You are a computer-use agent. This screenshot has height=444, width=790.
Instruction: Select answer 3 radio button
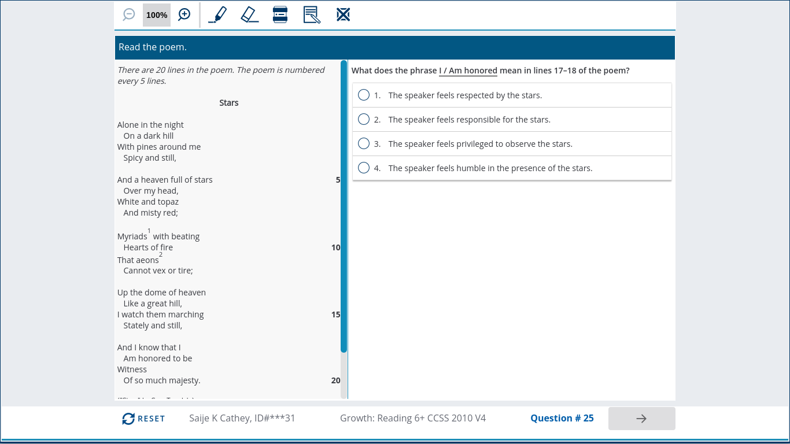(x=364, y=143)
